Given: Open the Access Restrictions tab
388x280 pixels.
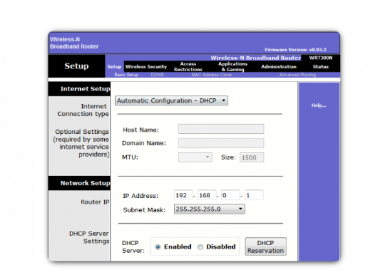Looking at the screenshot, I should (x=188, y=67).
